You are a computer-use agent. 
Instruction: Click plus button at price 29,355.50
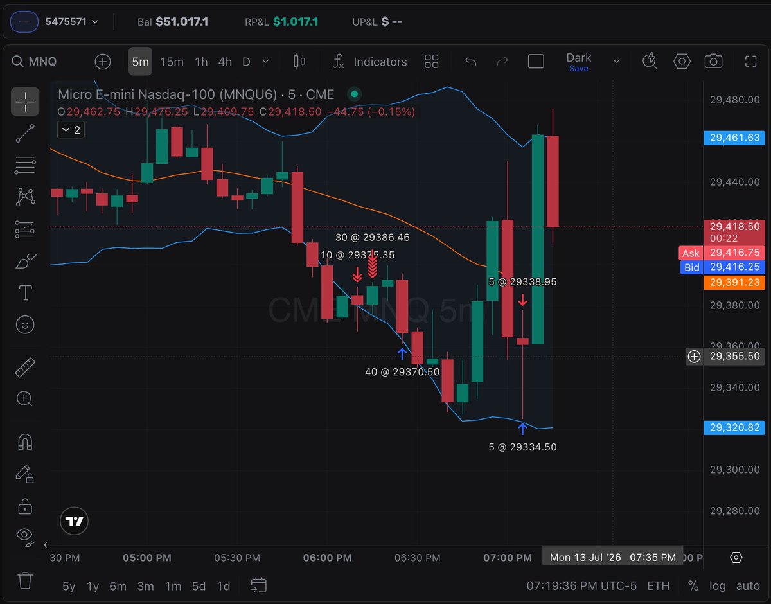[x=694, y=356]
